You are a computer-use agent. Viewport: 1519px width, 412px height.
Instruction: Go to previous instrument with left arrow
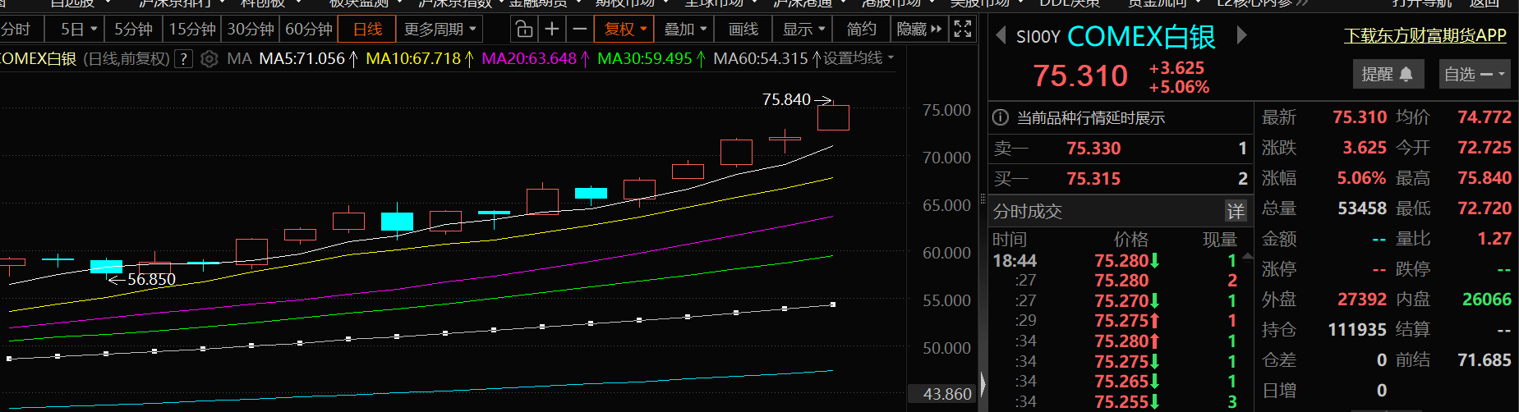[x=1000, y=35]
